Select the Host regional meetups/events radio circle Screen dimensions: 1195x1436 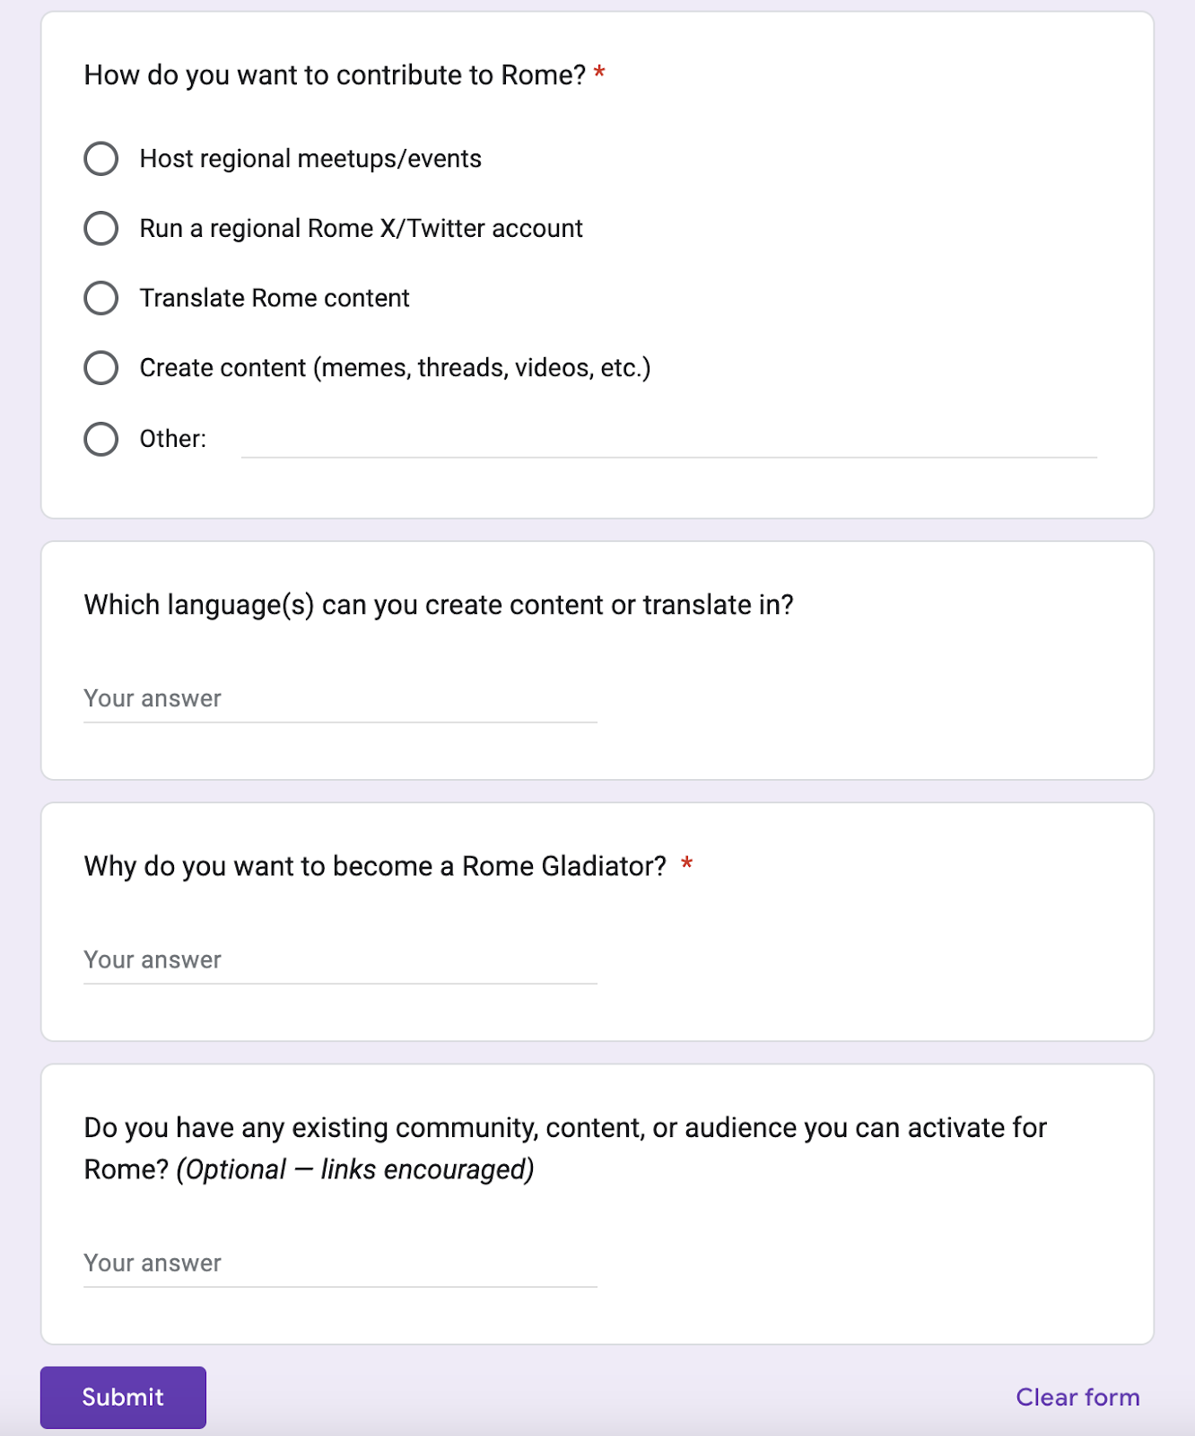[x=101, y=159]
